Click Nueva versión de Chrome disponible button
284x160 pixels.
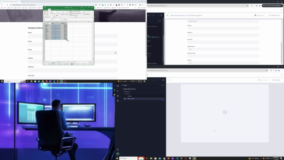point(272,6)
